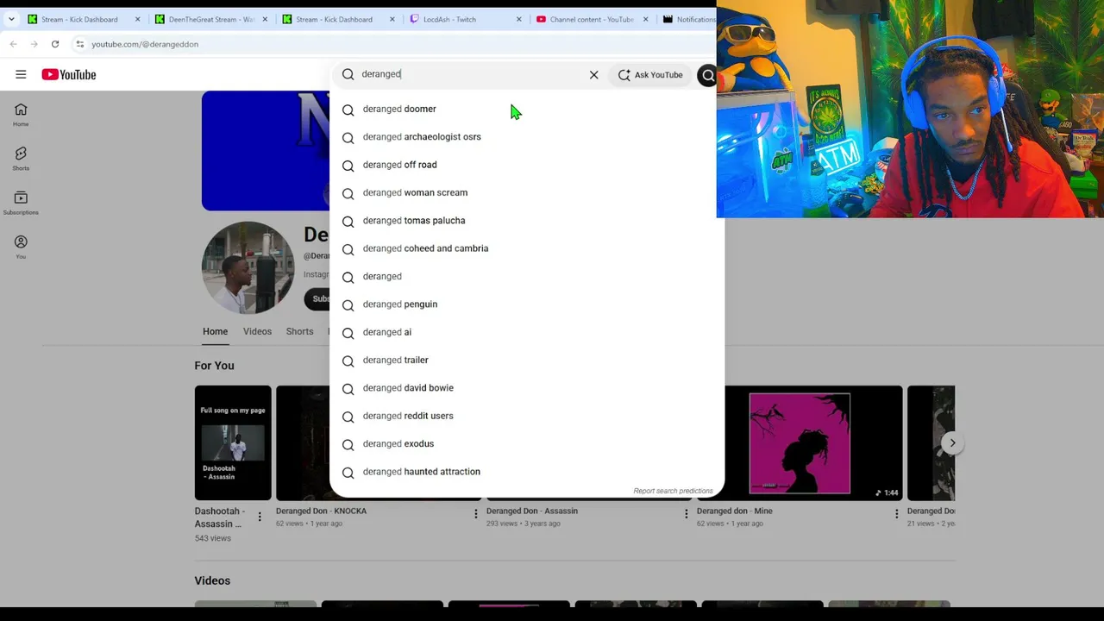Open the You sidebar section

click(21, 248)
